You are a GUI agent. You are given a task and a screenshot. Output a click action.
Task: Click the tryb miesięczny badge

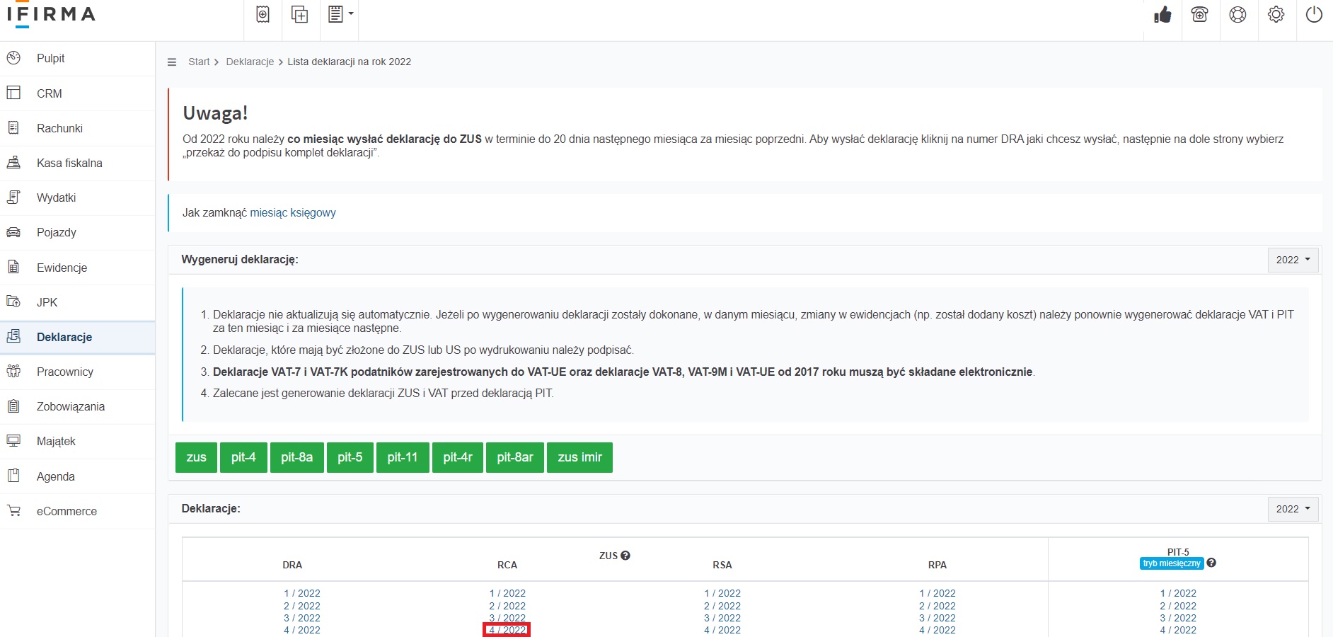point(1172,563)
